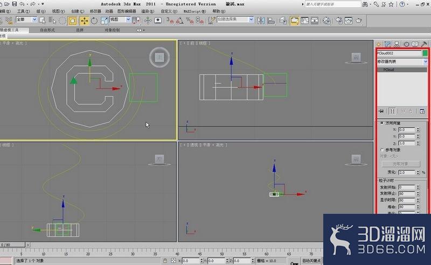Toggle Show End Result in modifier stack
This screenshot has height=265, width=431.
(x=392, y=111)
